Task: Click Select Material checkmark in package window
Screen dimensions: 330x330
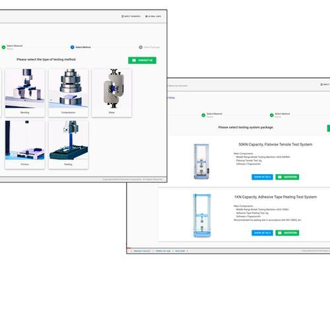Action: (203, 115)
